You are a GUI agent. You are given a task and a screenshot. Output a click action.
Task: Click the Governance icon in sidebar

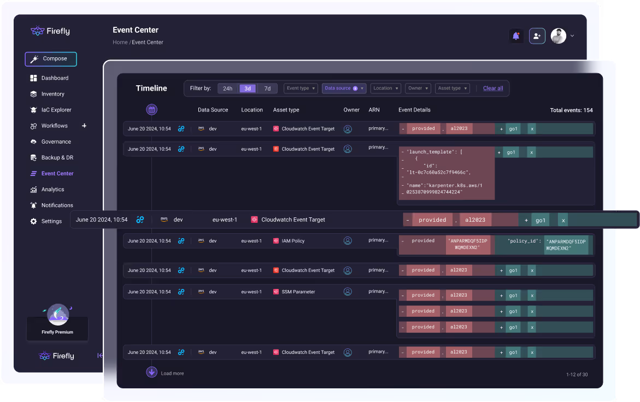click(33, 141)
